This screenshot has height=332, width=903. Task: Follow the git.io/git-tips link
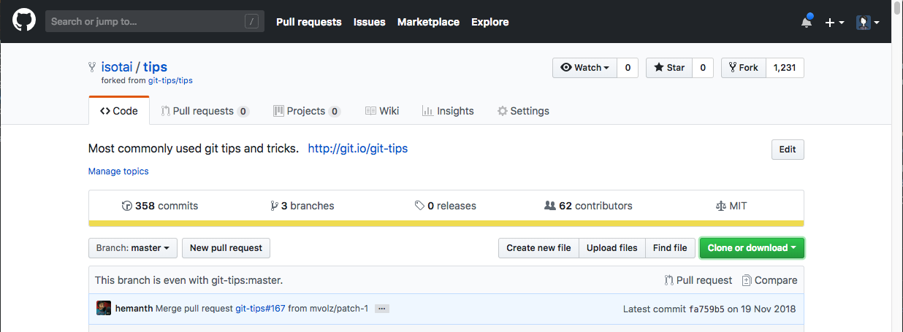pos(358,148)
